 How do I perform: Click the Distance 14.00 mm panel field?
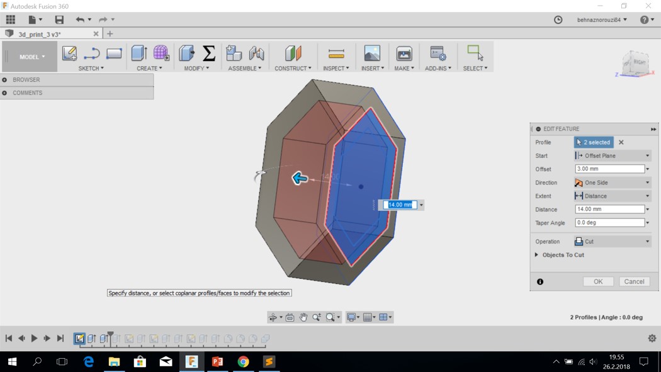click(609, 210)
